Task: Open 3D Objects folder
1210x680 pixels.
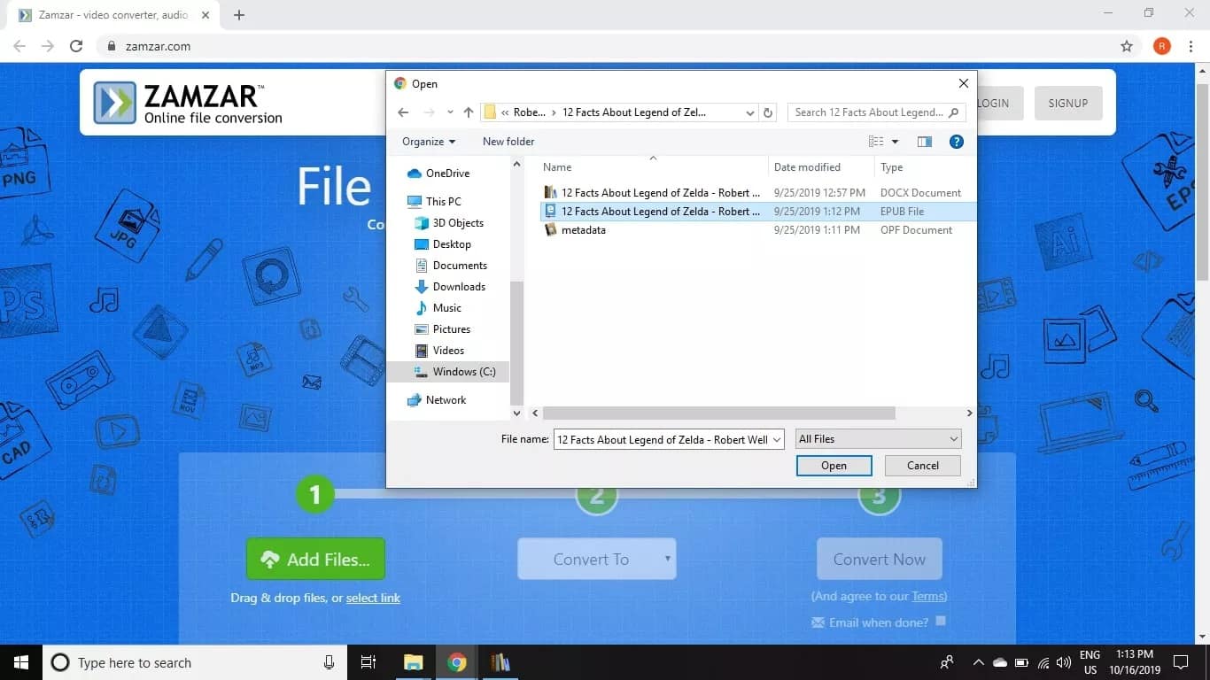Action: 449,223
